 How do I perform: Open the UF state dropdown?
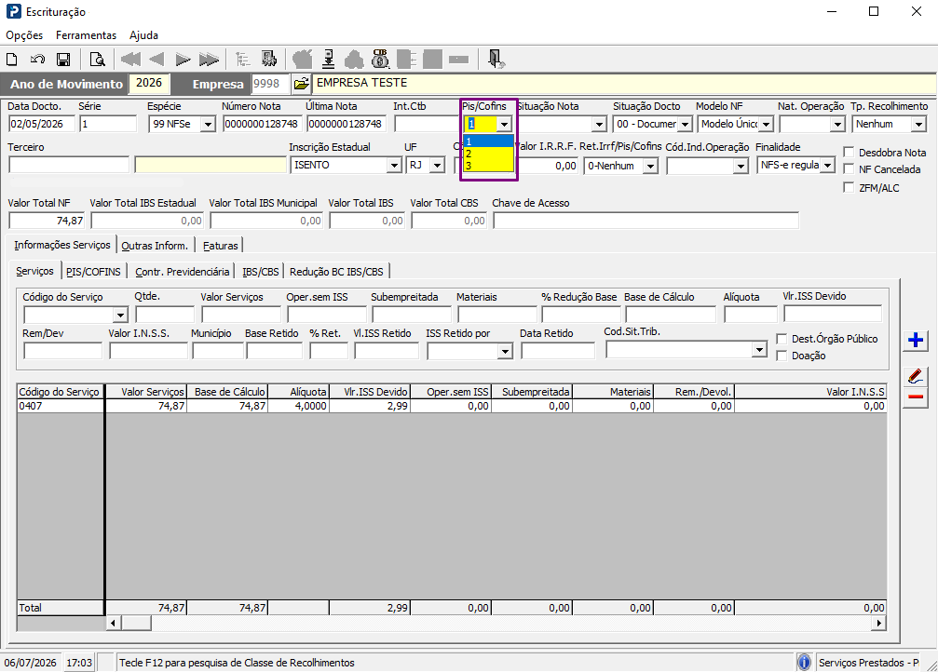438,165
